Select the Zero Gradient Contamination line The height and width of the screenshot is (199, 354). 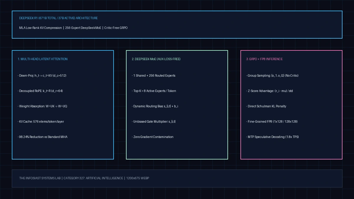pos(153,137)
